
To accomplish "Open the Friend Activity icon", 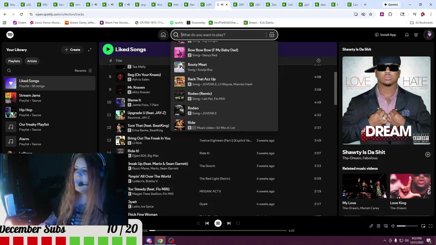I will coord(416,35).
